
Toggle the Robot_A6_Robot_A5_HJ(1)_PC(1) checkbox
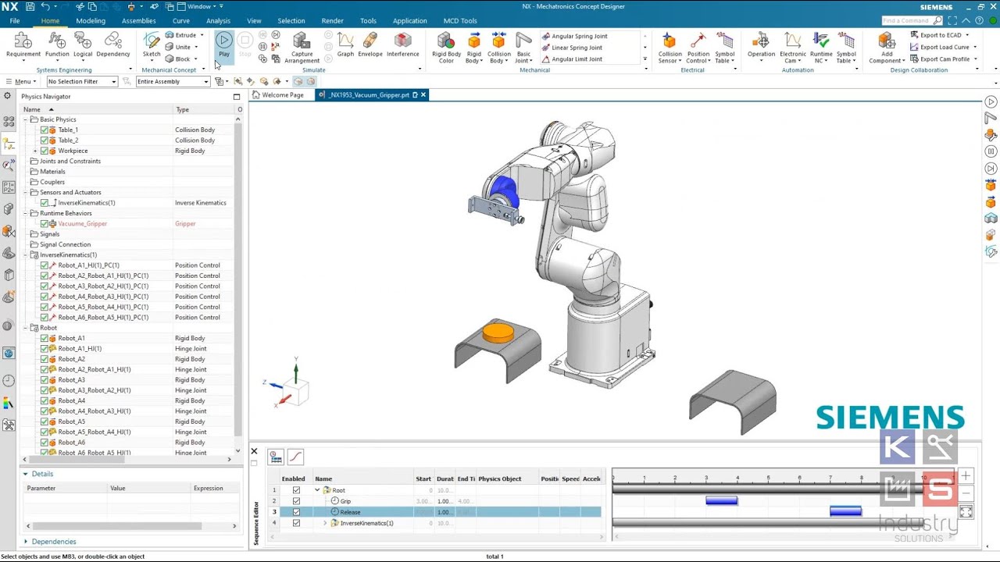click(x=45, y=318)
